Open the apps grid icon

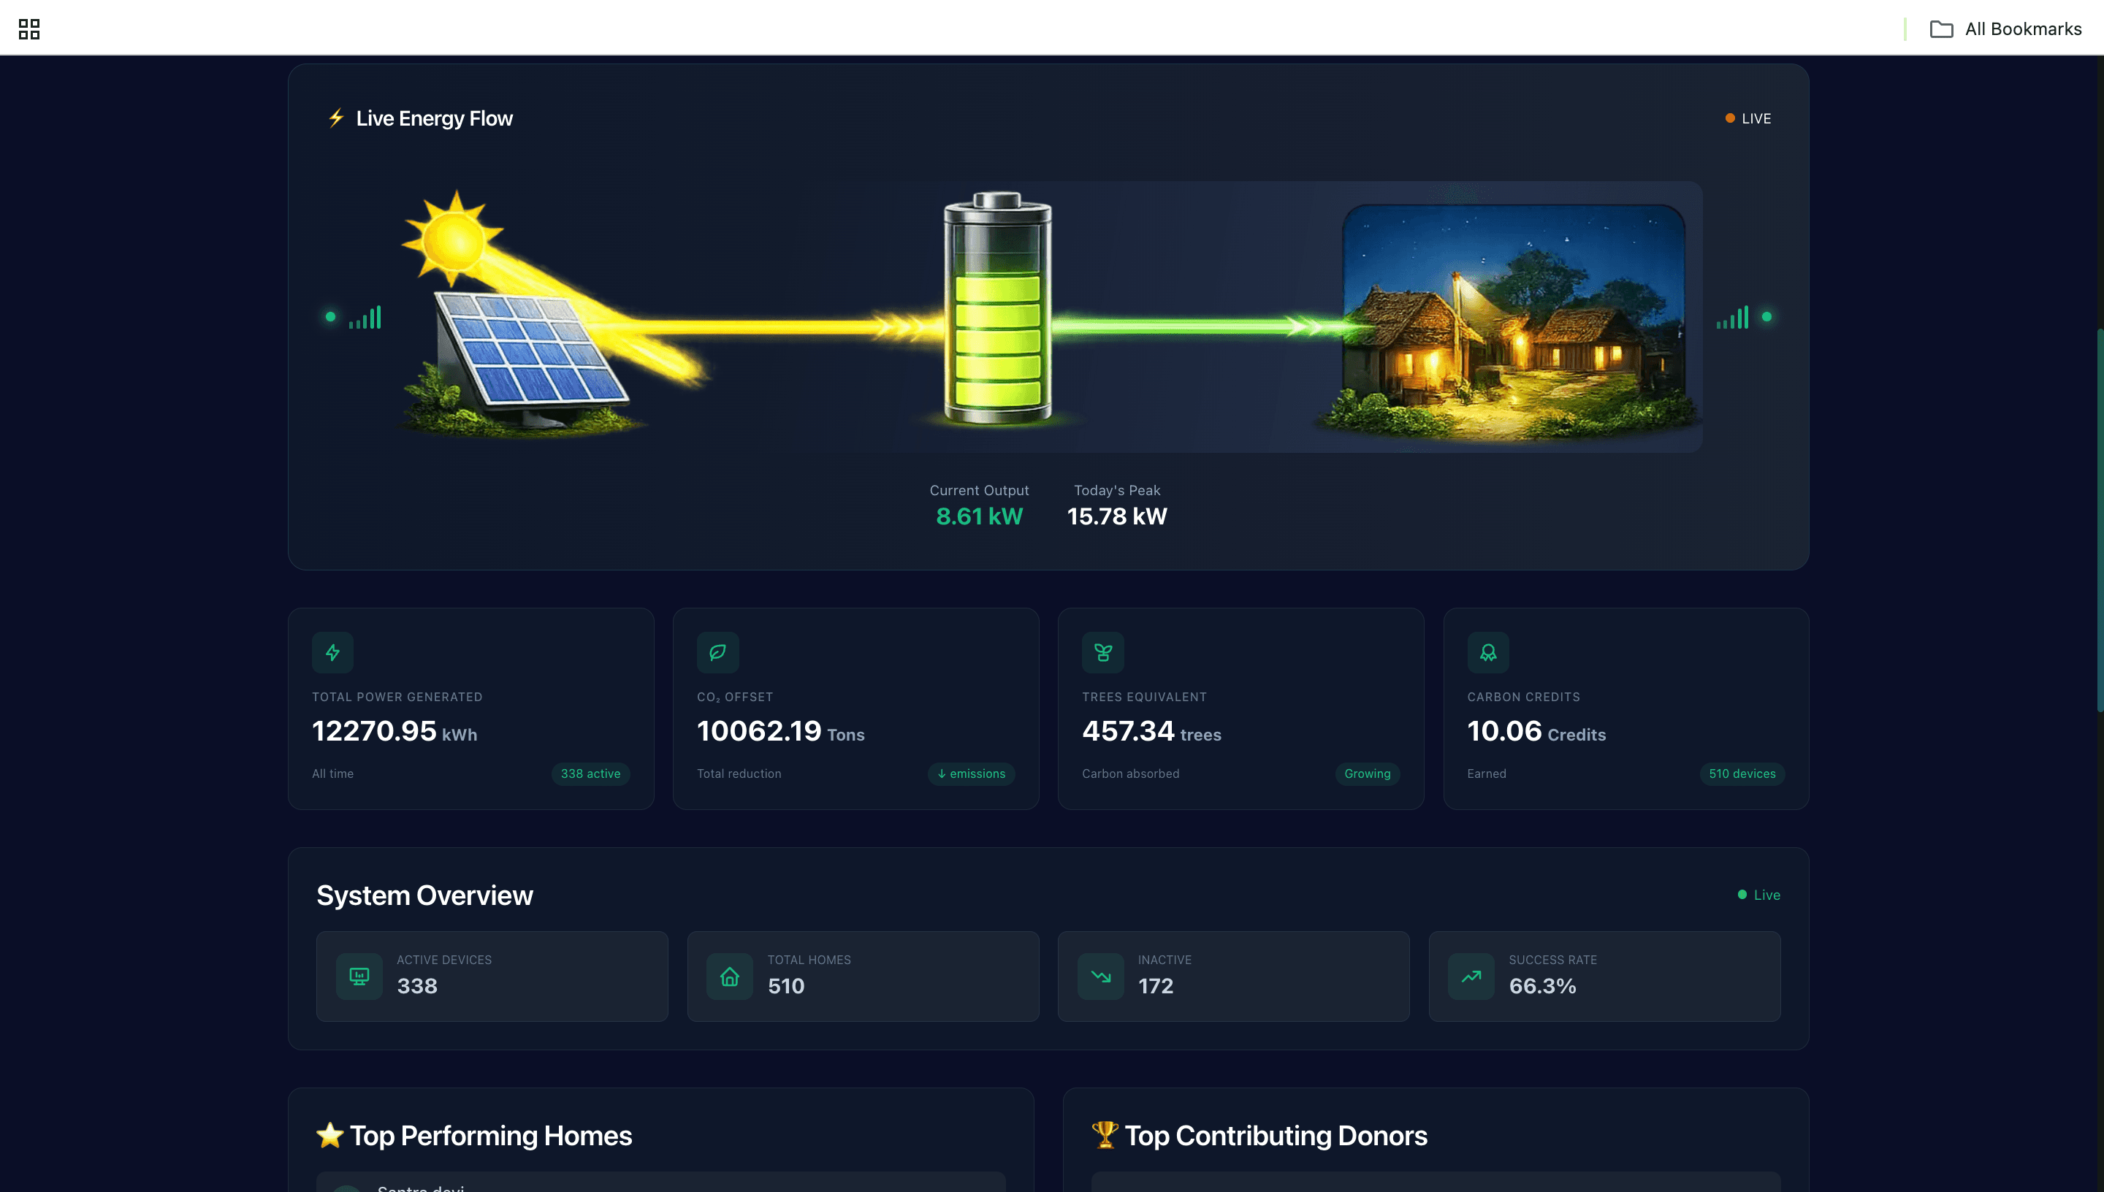click(28, 28)
